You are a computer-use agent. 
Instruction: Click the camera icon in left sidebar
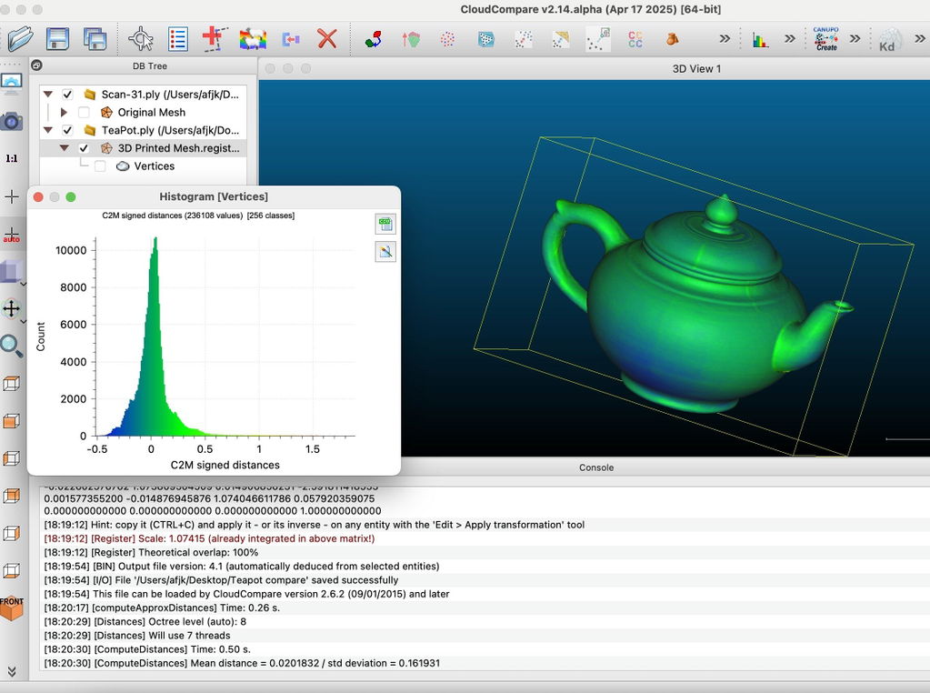click(x=11, y=122)
